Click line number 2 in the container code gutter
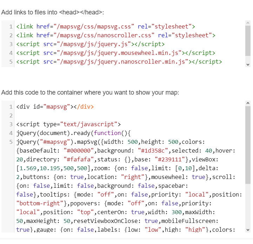253x244 pixels. [x=11, y=115]
